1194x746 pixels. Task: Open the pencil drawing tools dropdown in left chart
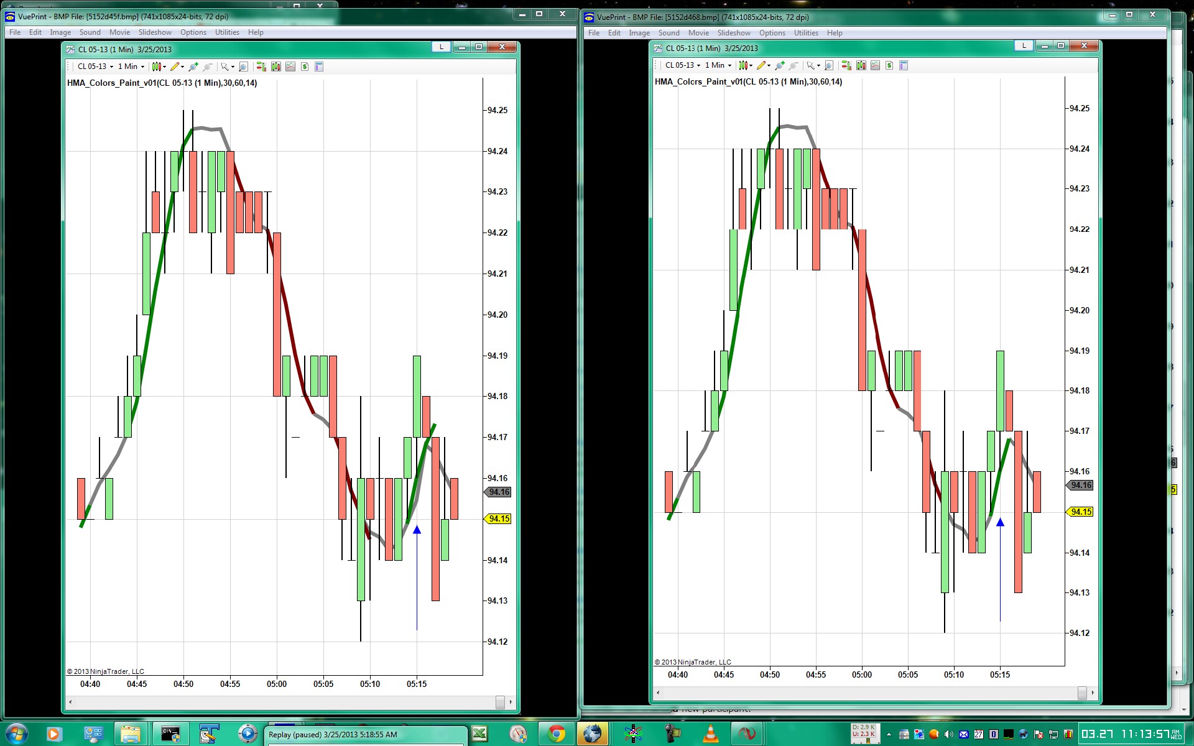[x=182, y=67]
